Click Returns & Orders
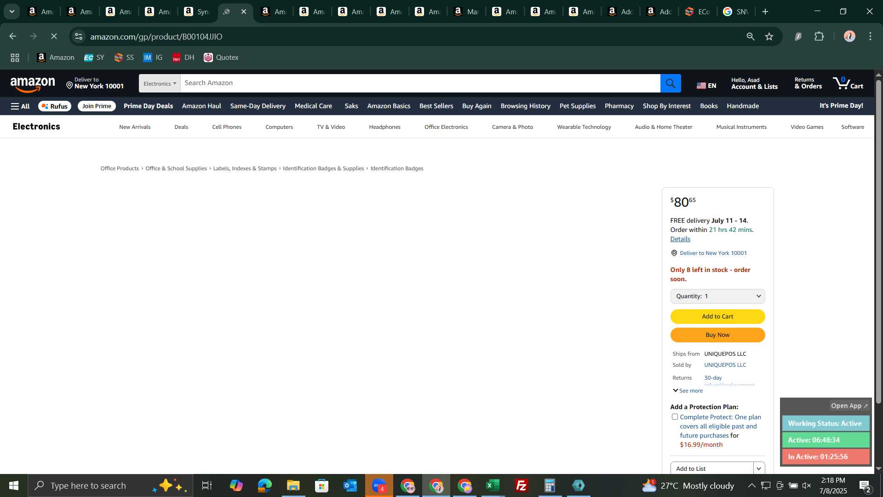 click(x=808, y=83)
